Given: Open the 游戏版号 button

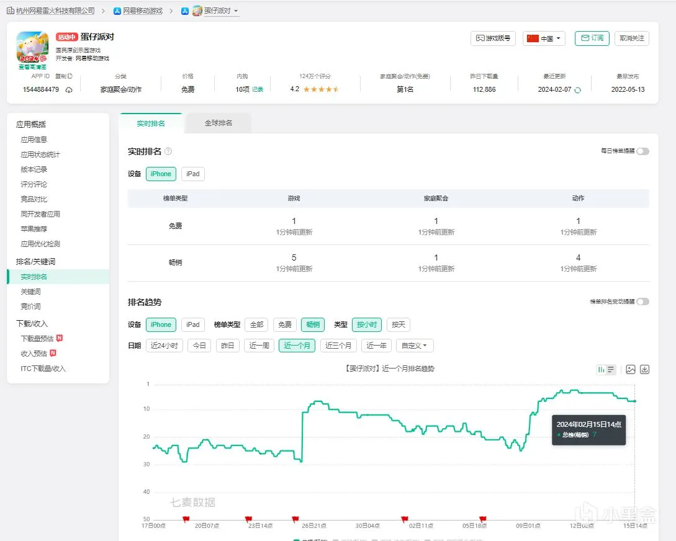Looking at the screenshot, I should click(x=493, y=38).
